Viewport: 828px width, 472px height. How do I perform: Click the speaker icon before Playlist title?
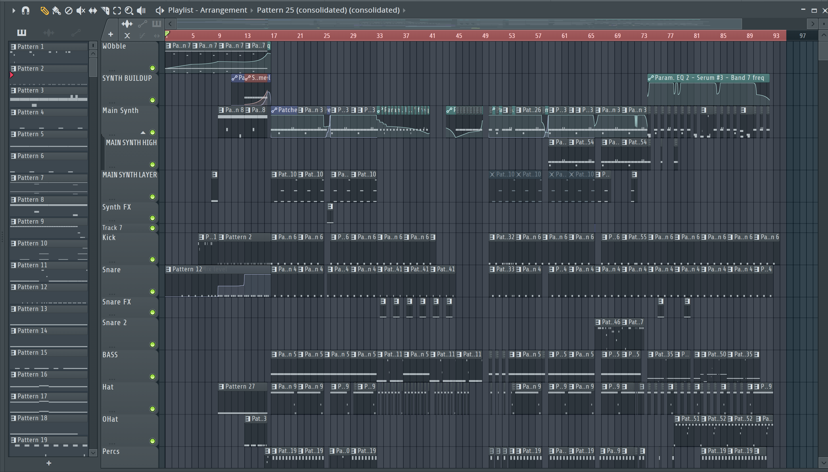tap(160, 10)
